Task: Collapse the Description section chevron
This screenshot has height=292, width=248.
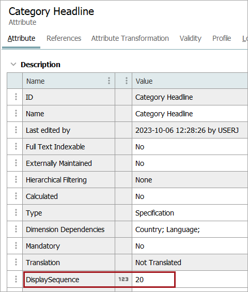Action: point(13,65)
